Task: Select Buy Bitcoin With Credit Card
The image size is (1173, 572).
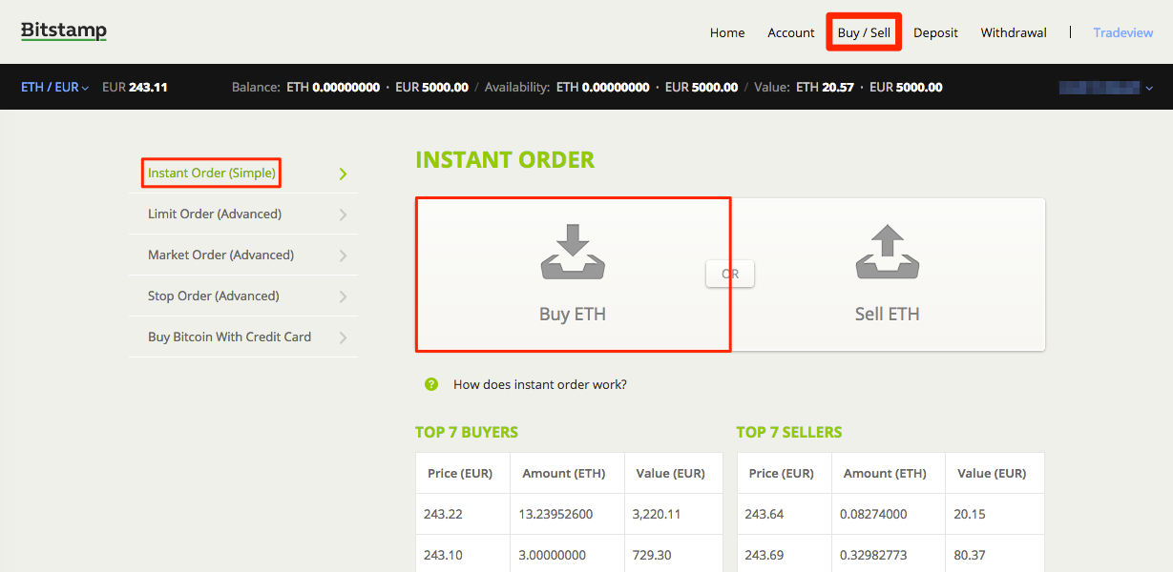Action: 229,337
